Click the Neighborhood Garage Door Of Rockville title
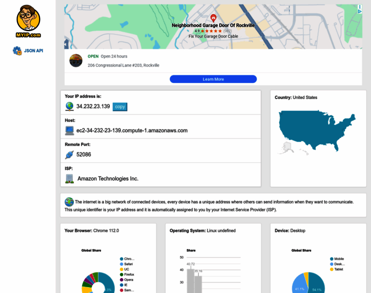371x293 pixels. (213, 25)
